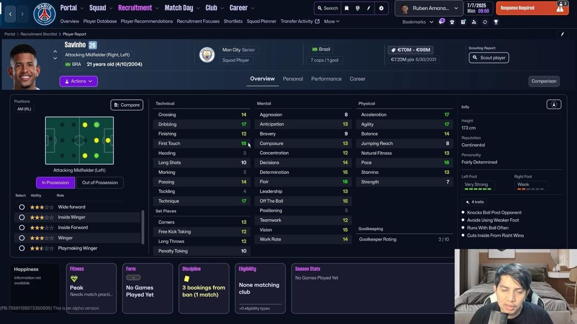Image resolution: width=577 pixels, height=324 pixels.
Task: Click the Scout player button
Action: pyautogui.click(x=489, y=58)
